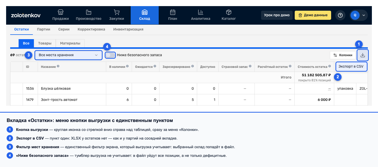Select the Товары filter tab
378x167 pixels.
point(45,43)
